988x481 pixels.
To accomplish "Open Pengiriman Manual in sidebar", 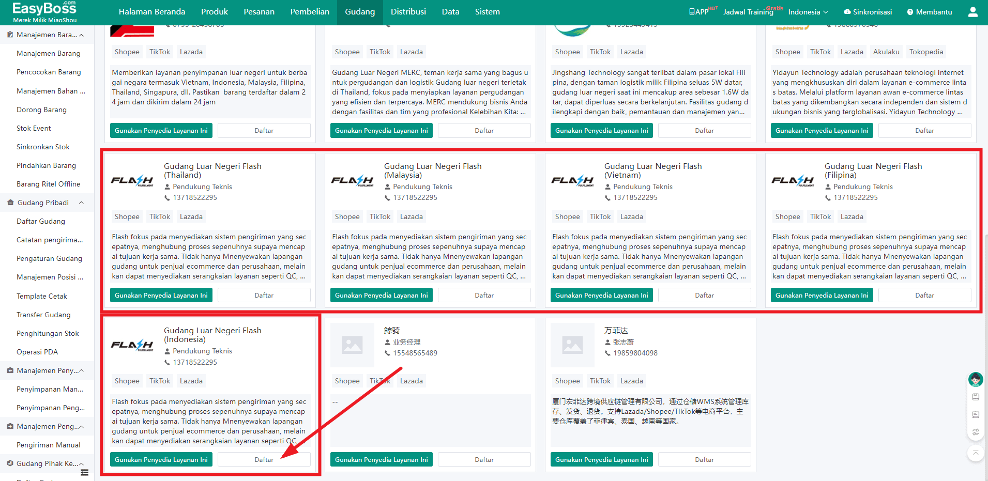I will (49, 445).
